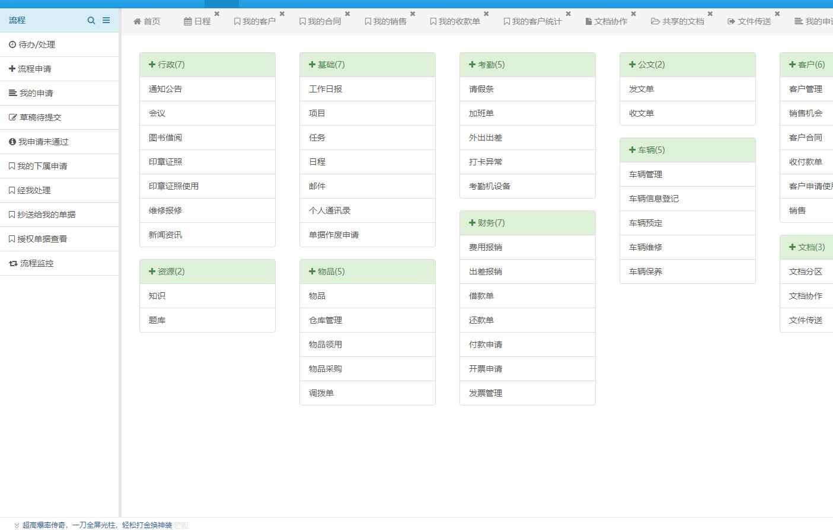Close the 我的收款单 tab

point(486,14)
